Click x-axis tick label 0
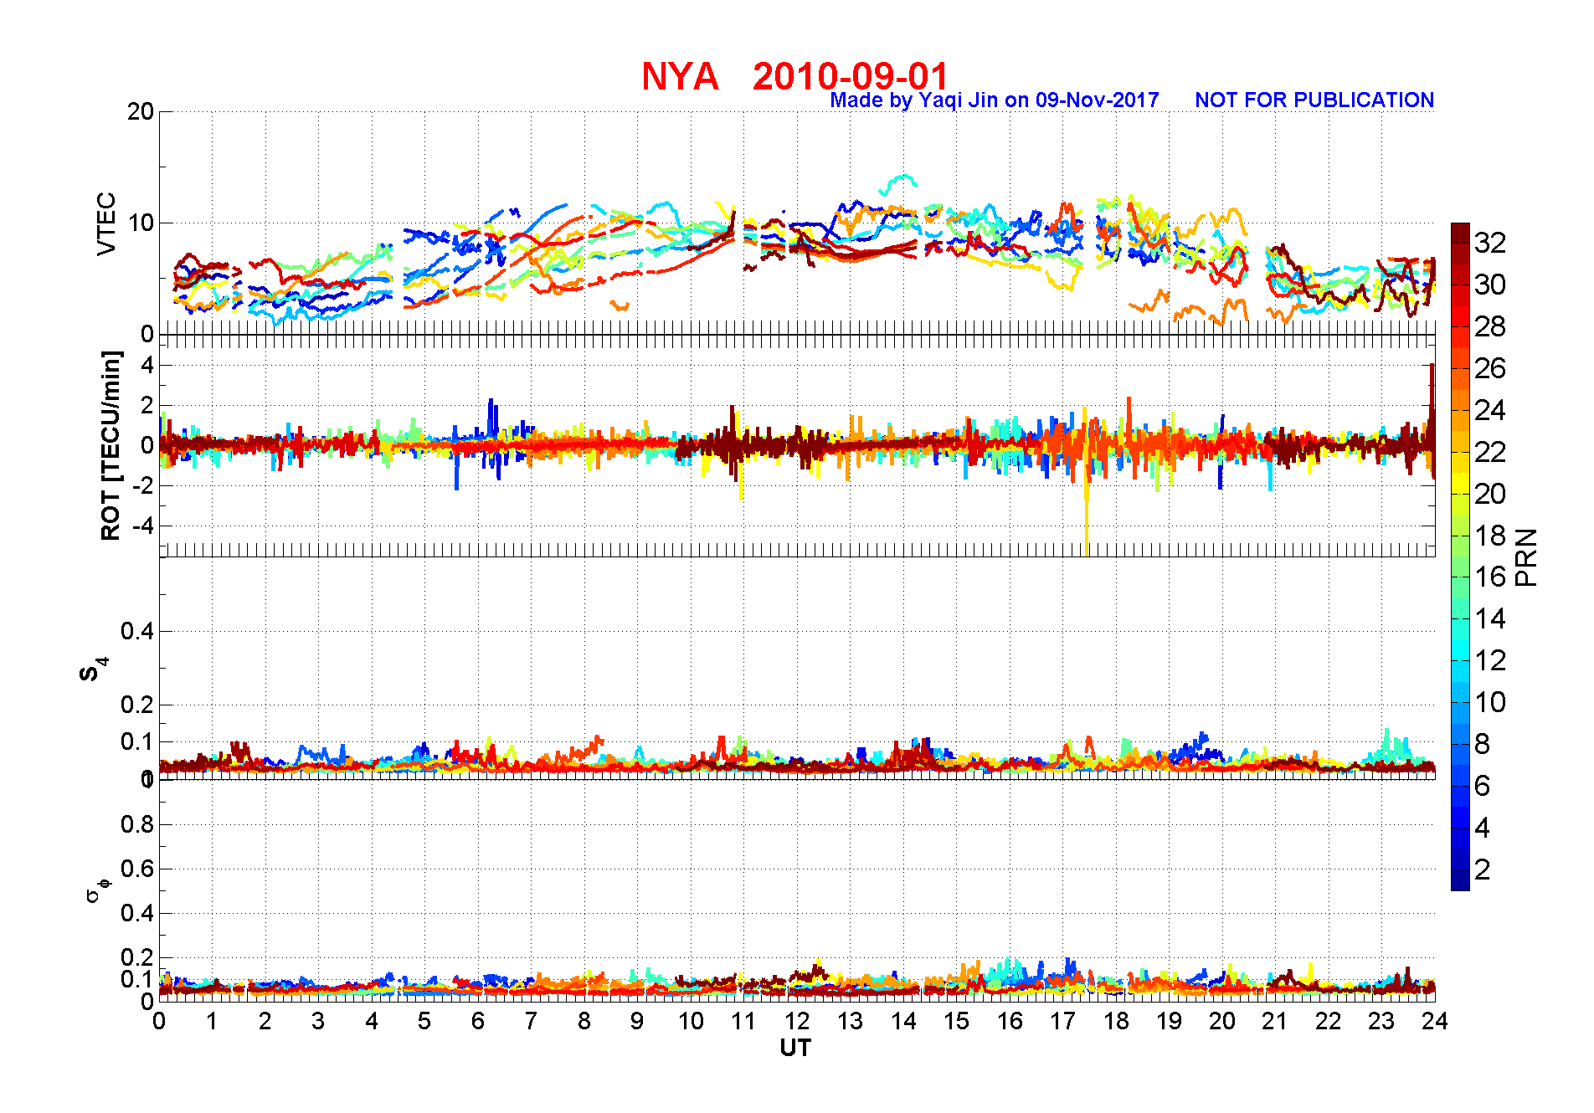 159,1021
